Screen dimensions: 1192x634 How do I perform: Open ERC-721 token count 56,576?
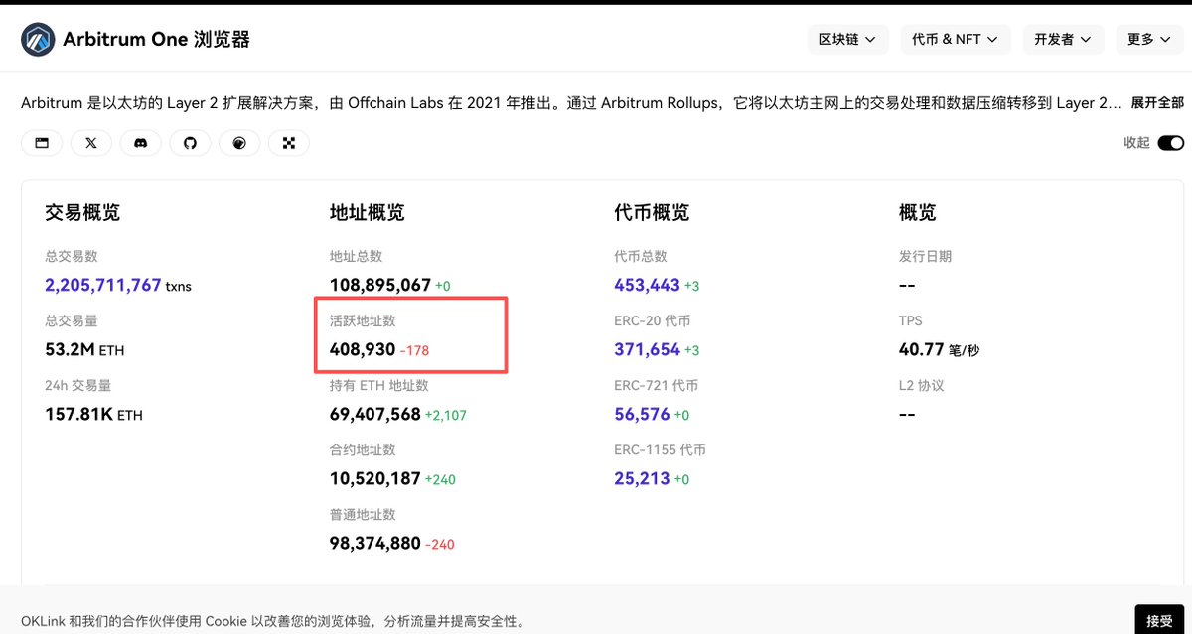click(643, 414)
